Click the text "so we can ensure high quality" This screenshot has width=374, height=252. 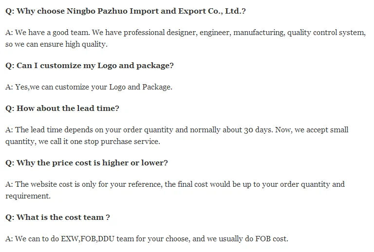[x=56, y=44]
